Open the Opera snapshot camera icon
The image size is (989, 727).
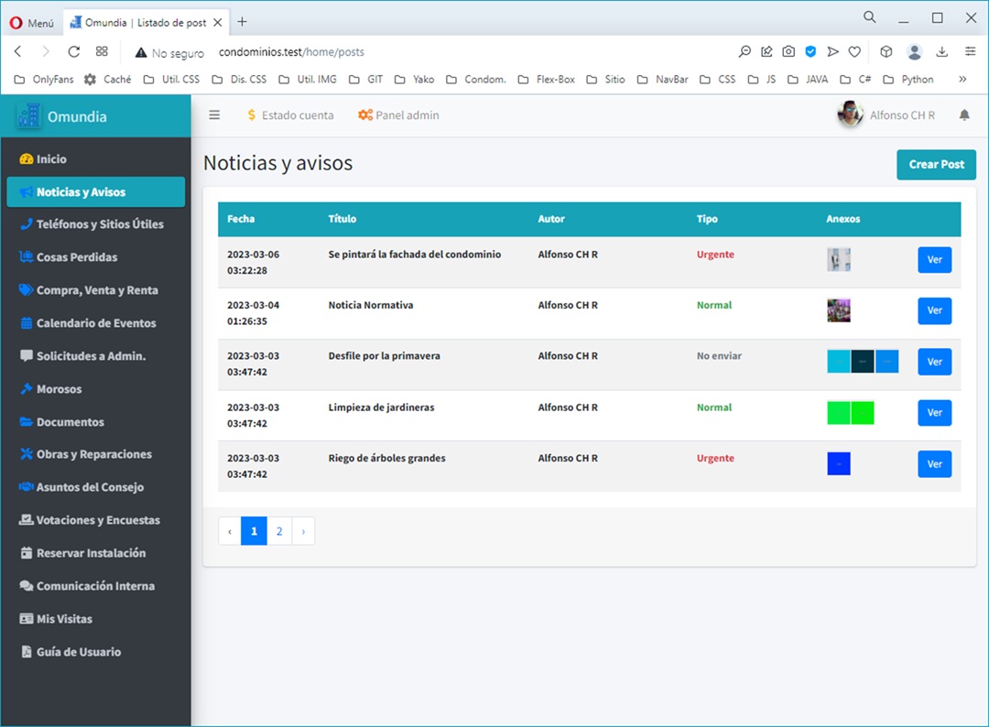[x=788, y=52]
